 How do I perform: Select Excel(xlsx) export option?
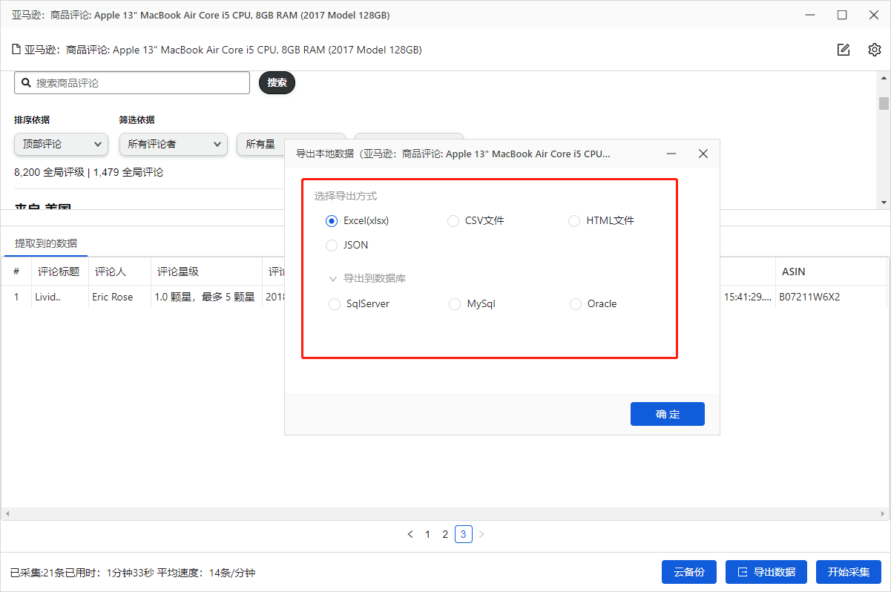click(358, 220)
